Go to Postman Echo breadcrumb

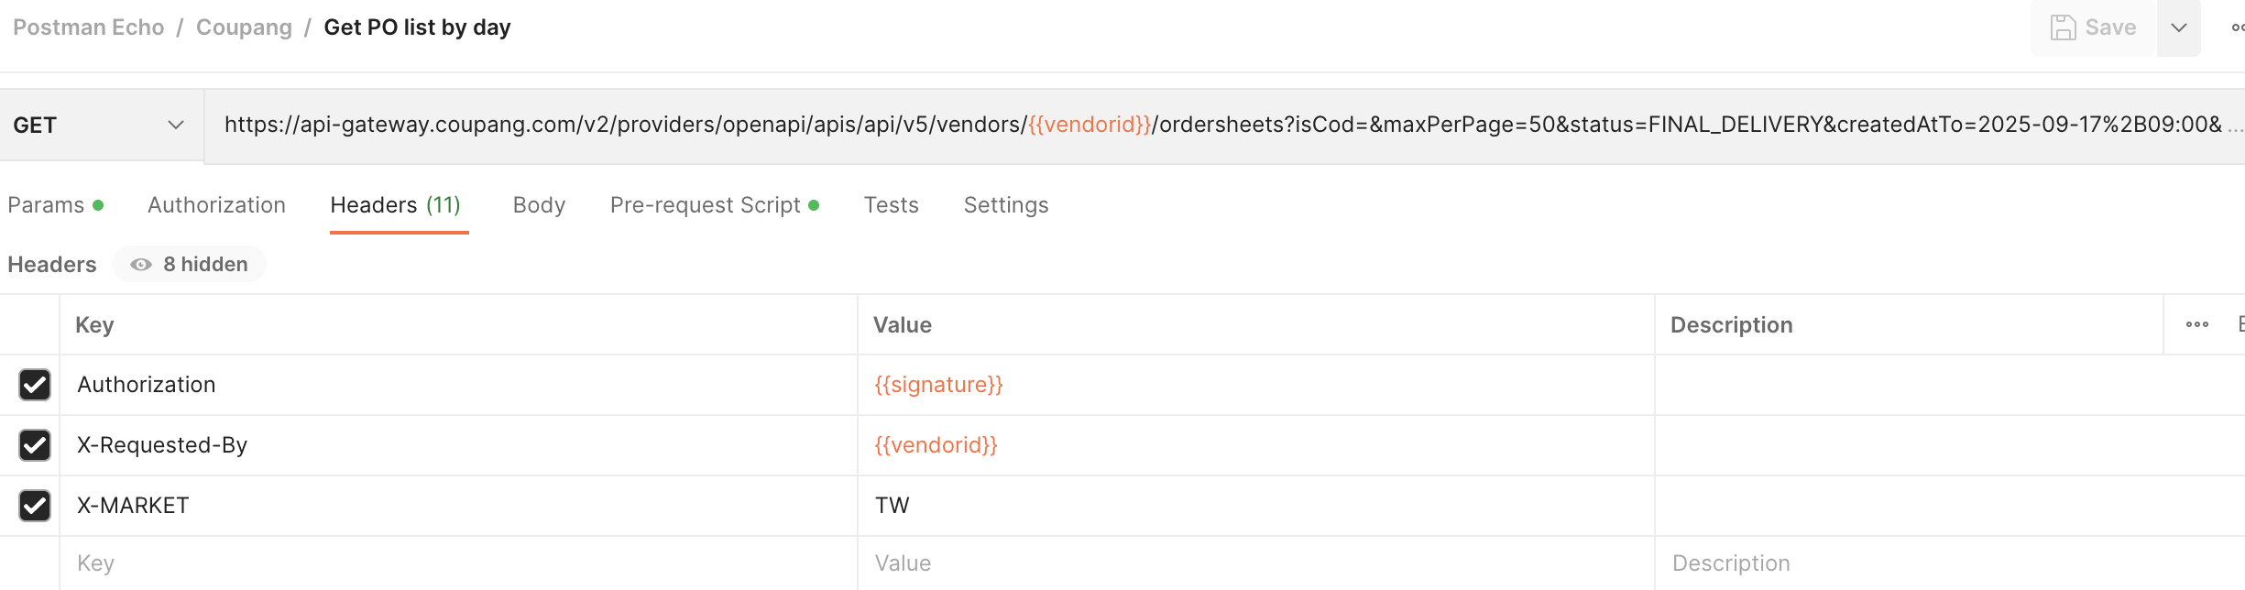tap(89, 27)
